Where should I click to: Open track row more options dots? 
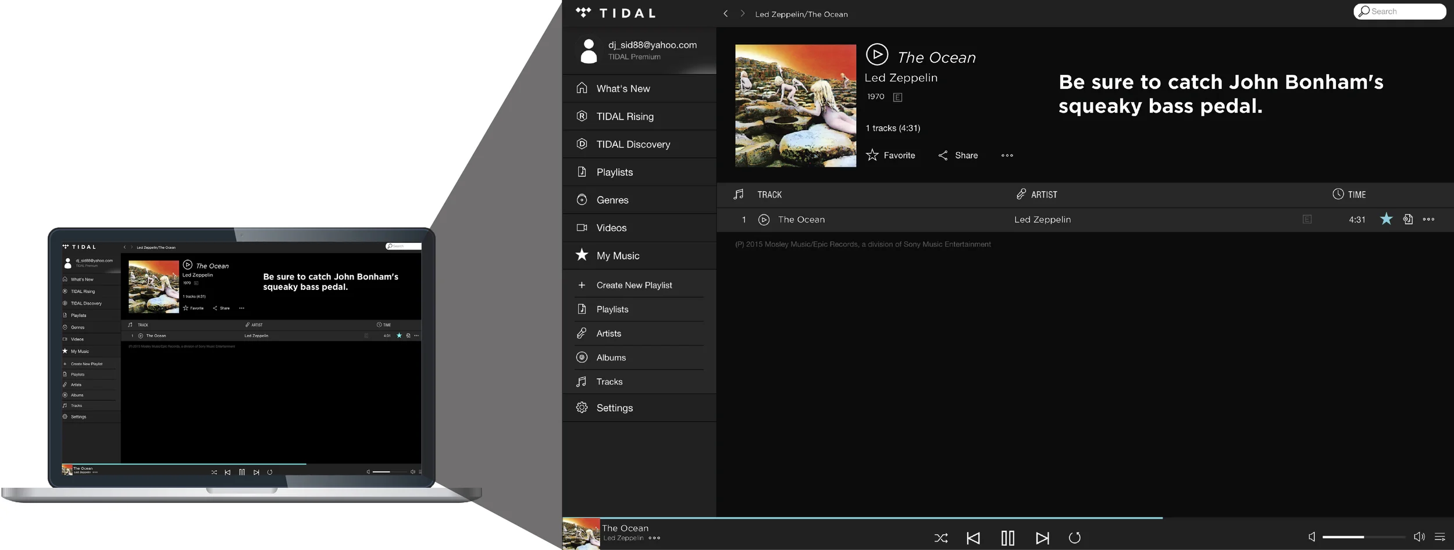(1428, 220)
